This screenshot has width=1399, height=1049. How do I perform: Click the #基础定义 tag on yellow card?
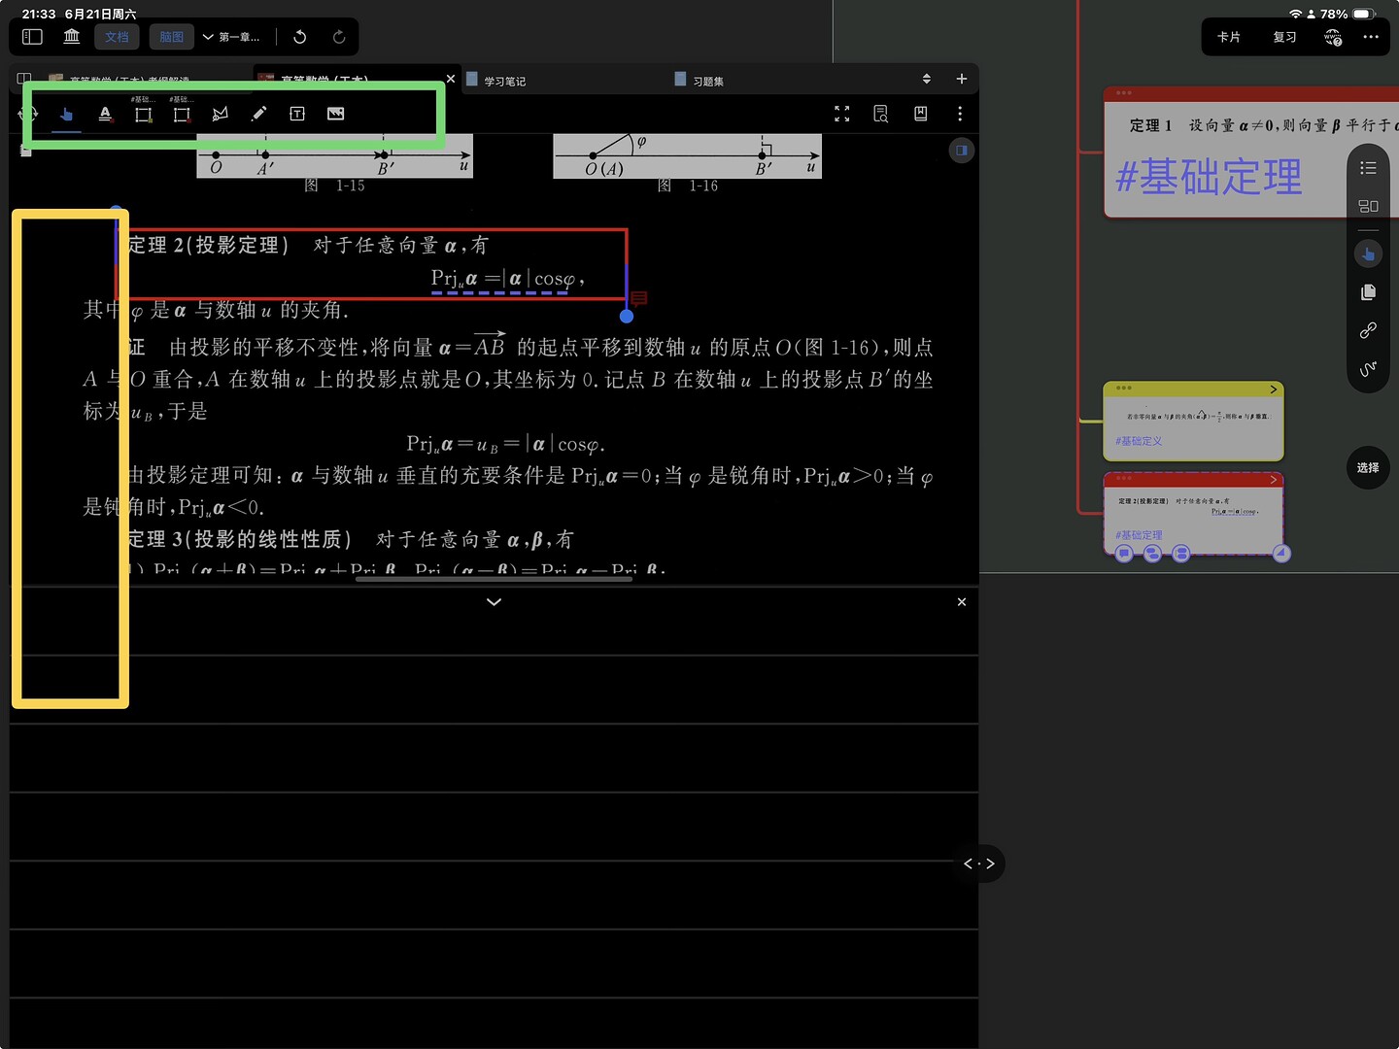1139,441
